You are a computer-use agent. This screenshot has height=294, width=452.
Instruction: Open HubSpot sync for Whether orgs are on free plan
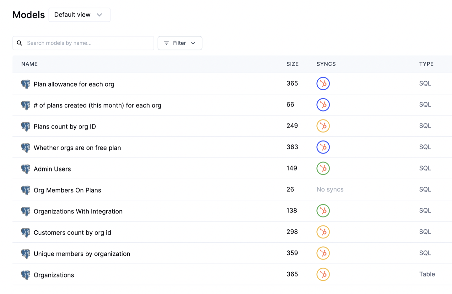click(x=323, y=147)
